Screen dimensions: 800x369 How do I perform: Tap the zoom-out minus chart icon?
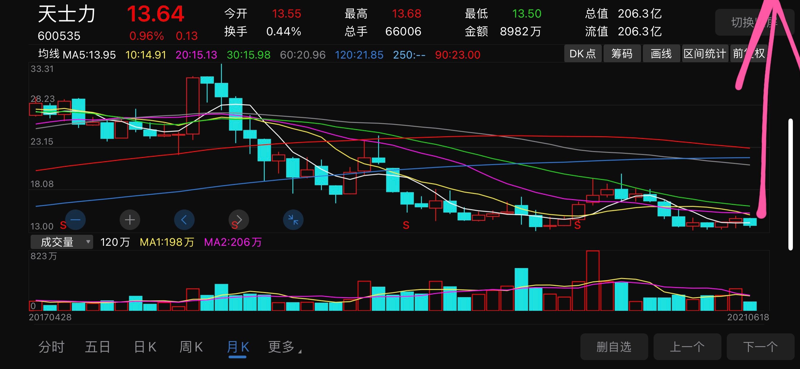(x=76, y=220)
